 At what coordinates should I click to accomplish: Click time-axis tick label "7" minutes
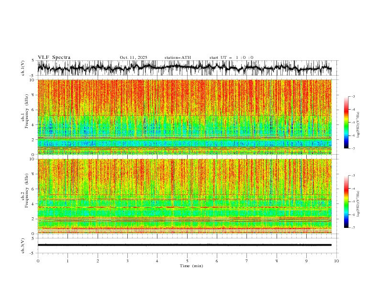(x=247, y=261)
